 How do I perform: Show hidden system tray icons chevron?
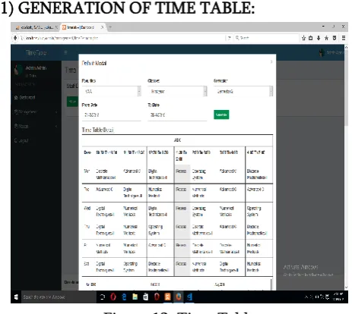306,297
